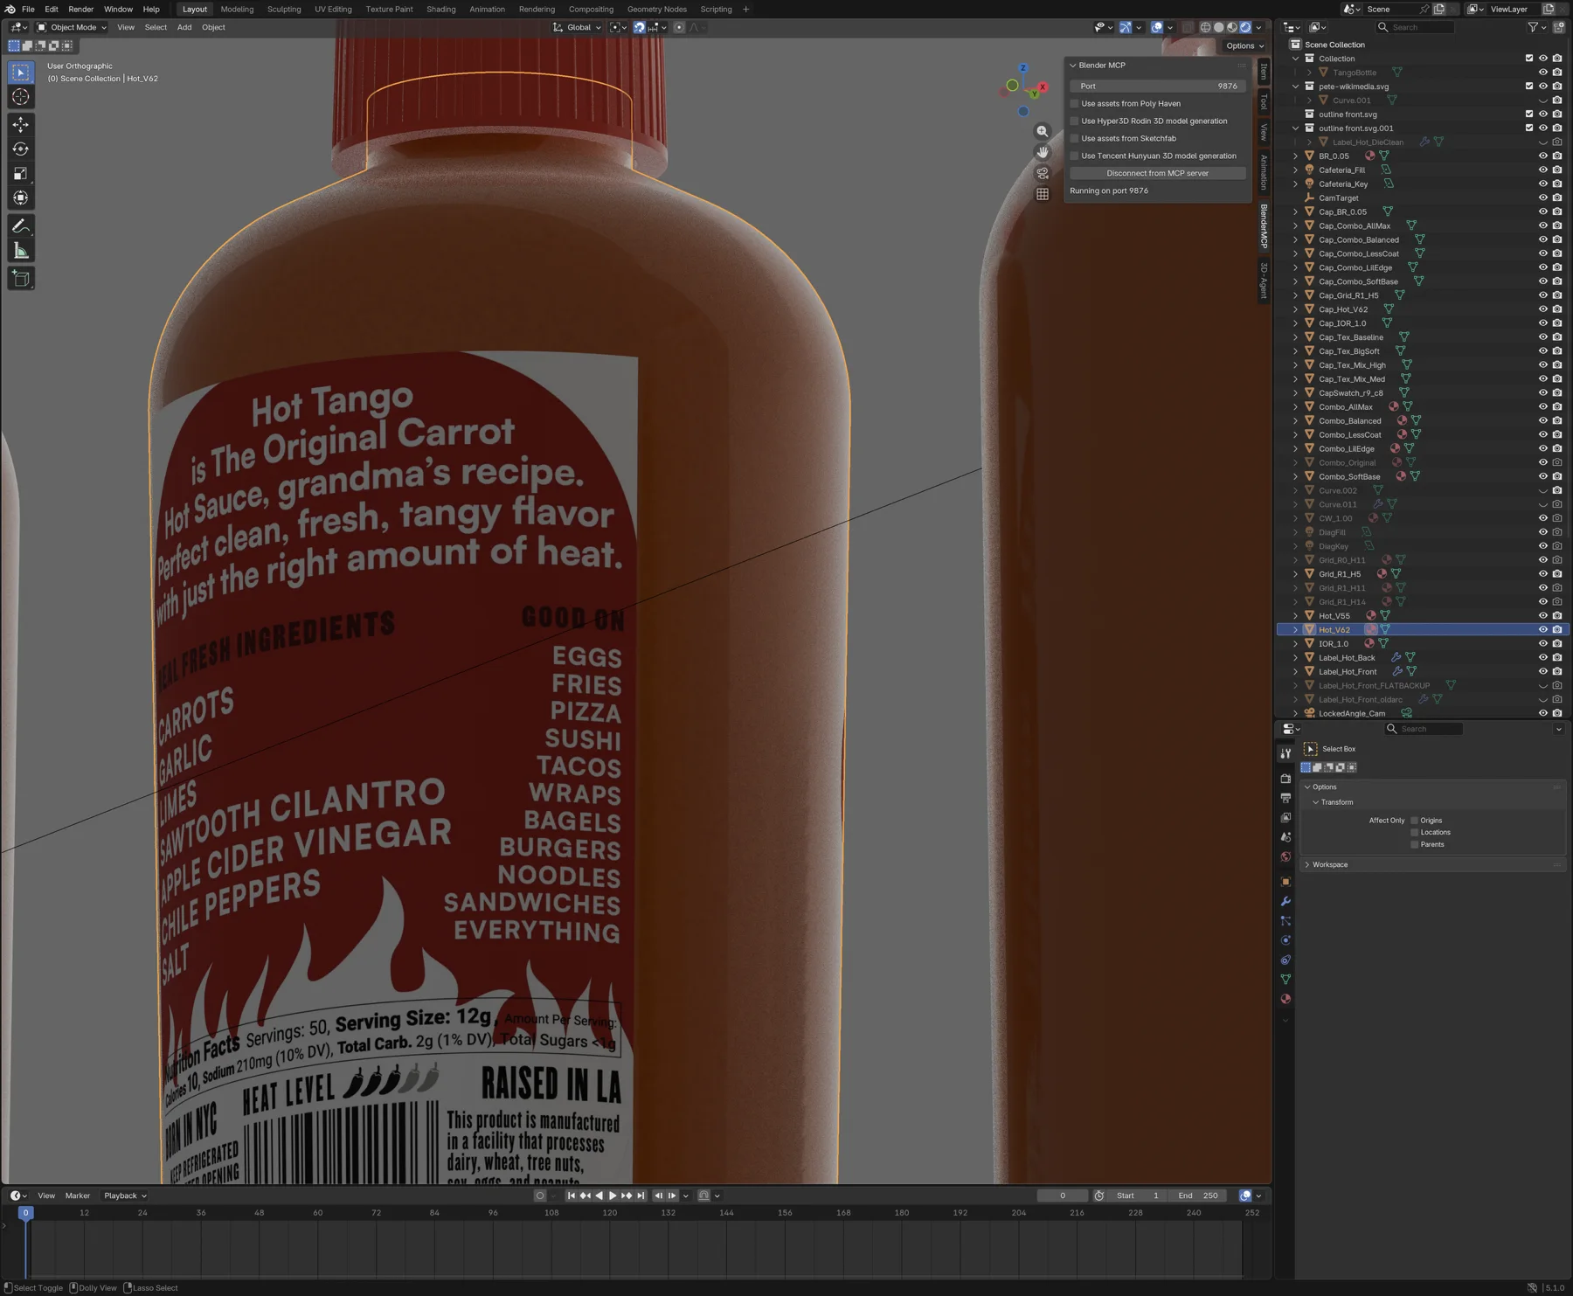Viewport: 1573px width, 1296px height.
Task: Expand the Cap_Hot_V62 outliner item
Action: (1296, 309)
